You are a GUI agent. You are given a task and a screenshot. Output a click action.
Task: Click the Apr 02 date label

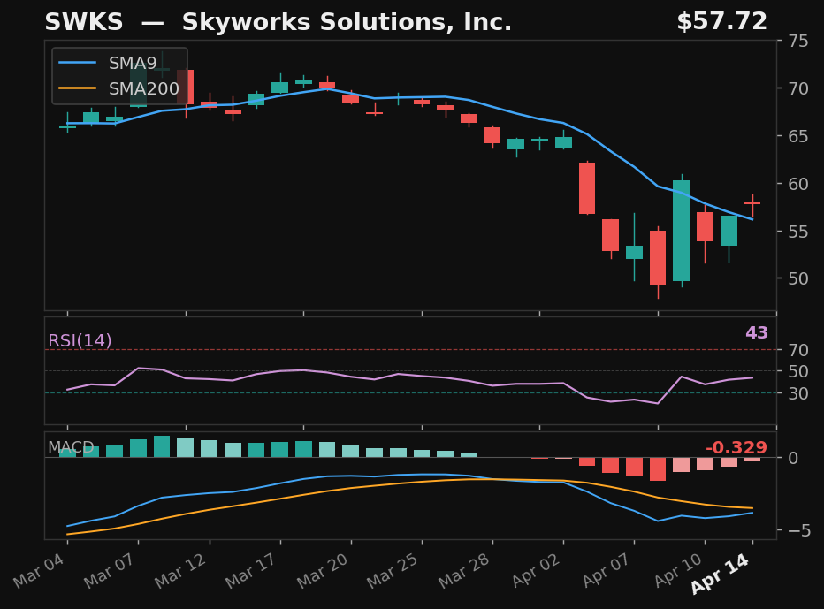click(536, 571)
